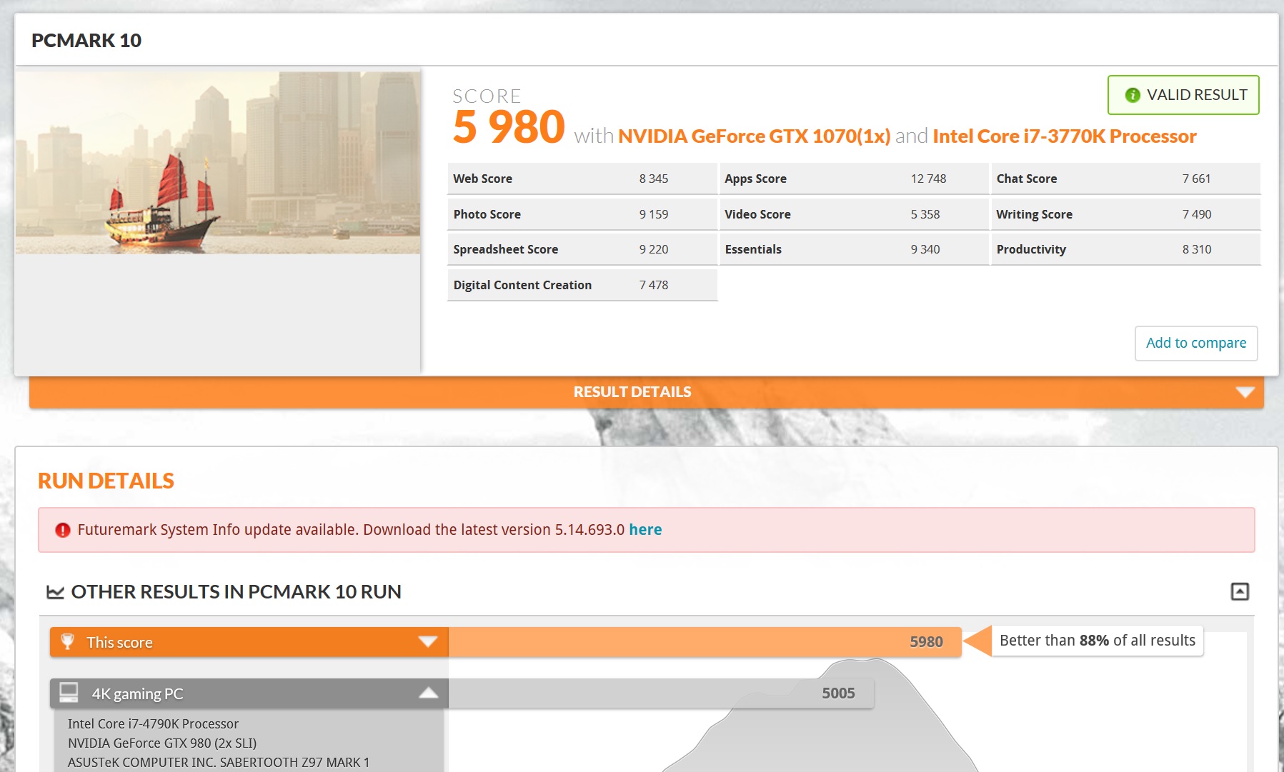Image resolution: width=1284 pixels, height=772 pixels.
Task: Click the Productivity value 8 310
Action: click(x=1197, y=249)
